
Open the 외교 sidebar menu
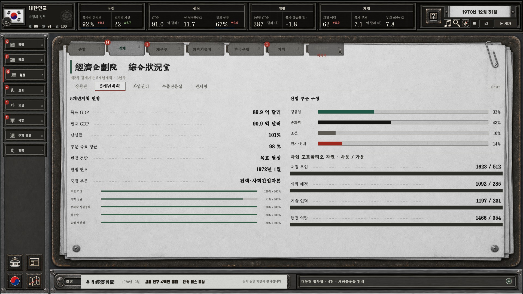[x=25, y=105]
